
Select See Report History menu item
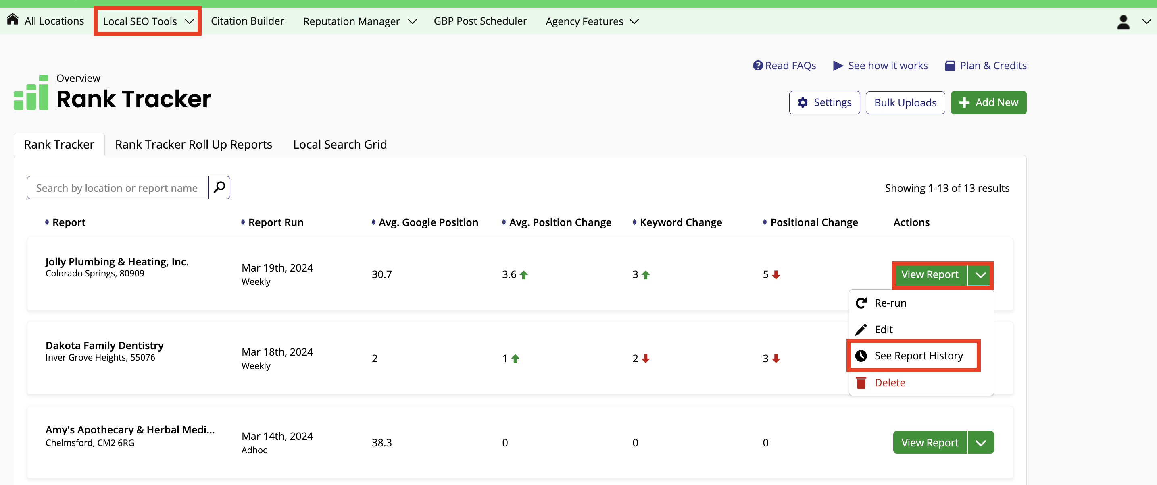918,356
